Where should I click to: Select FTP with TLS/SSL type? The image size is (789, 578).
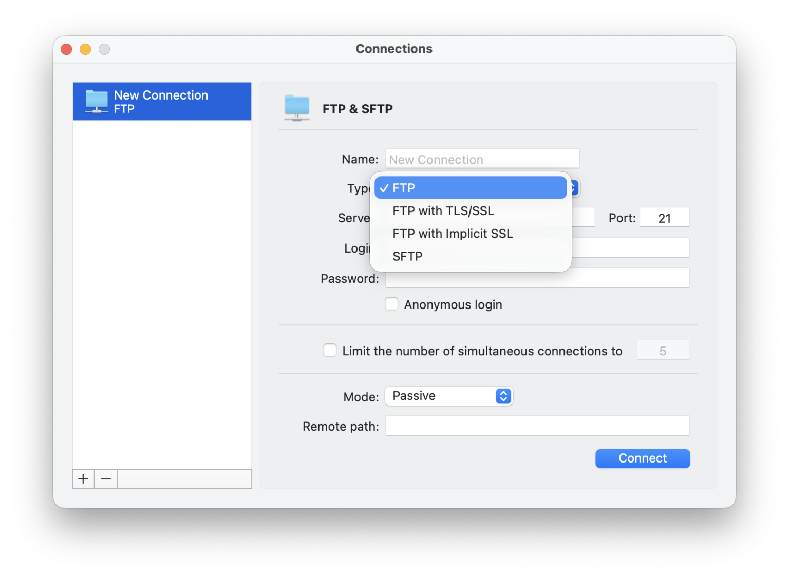tap(471, 211)
